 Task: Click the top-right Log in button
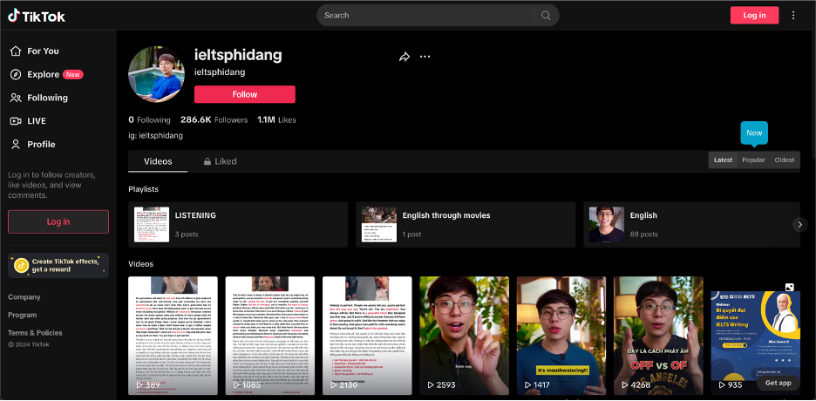coord(754,15)
